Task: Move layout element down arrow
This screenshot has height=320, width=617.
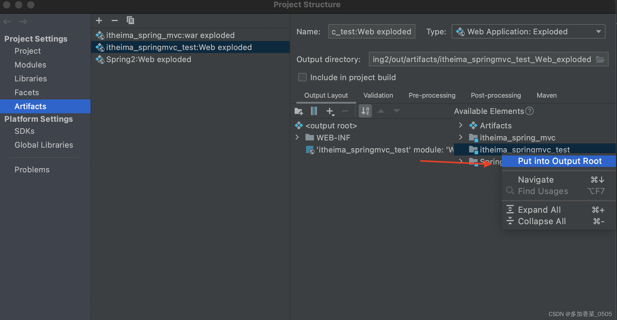Action: tap(397, 111)
